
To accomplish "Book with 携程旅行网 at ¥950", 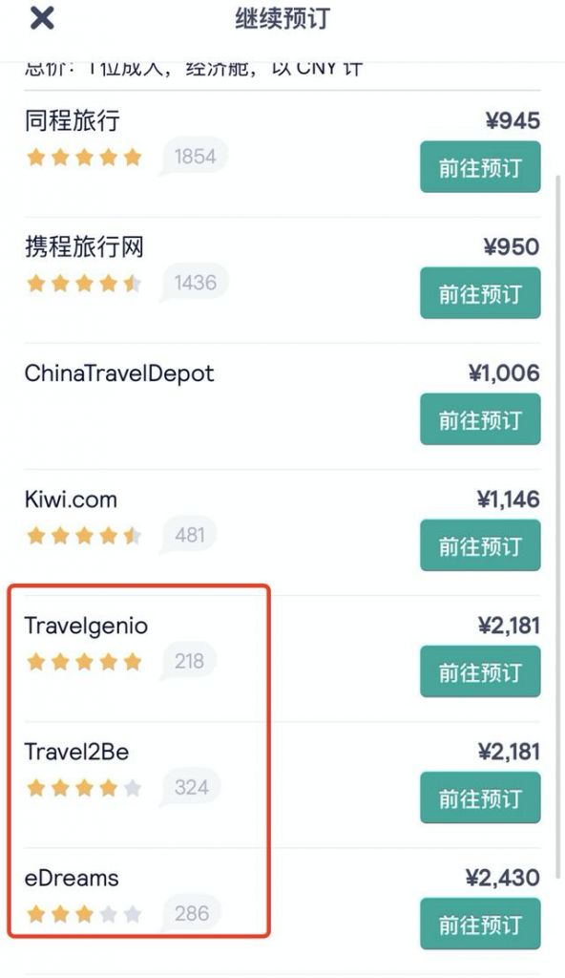I will pos(480,293).
